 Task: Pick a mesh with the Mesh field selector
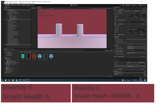tap(145, 22)
